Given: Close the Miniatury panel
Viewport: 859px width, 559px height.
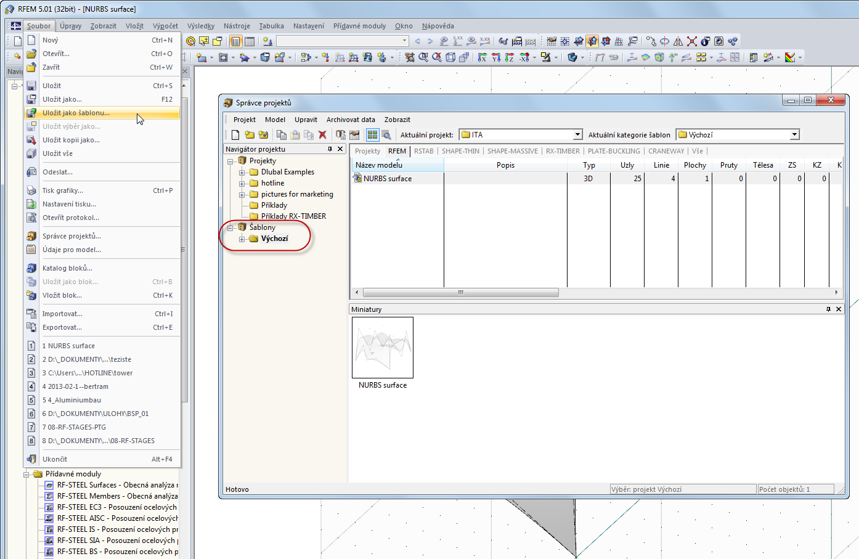Looking at the screenshot, I should (839, 309).
